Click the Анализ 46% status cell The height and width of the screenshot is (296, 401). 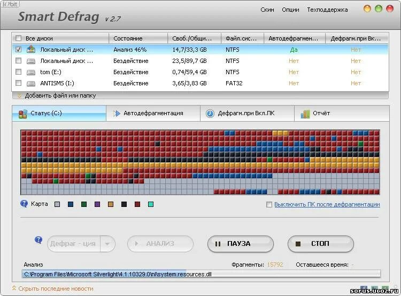pos(130,50)
